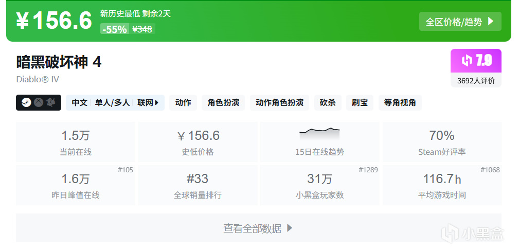519x250 pixels.
Task: Click the Steam platform icon
Action: [26, 103]
